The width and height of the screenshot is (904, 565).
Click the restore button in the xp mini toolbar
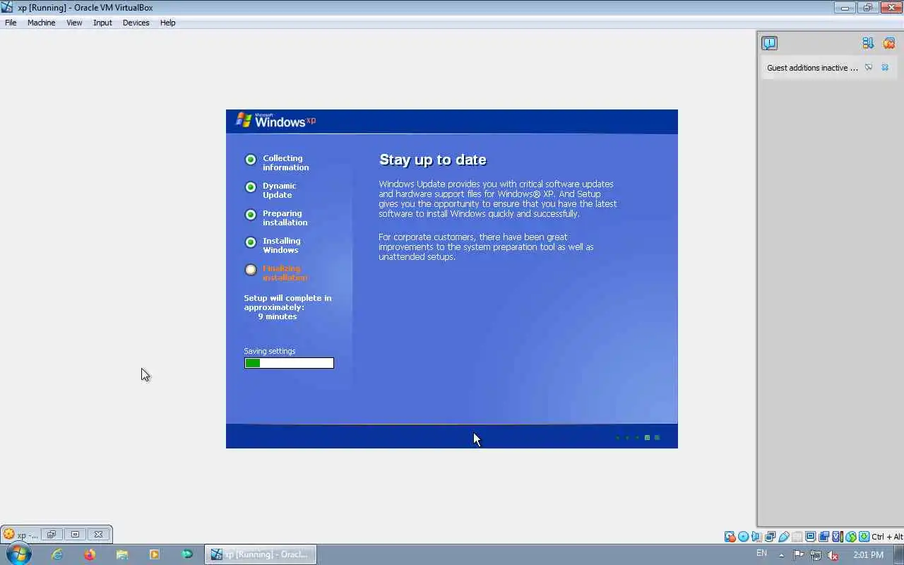51,535
